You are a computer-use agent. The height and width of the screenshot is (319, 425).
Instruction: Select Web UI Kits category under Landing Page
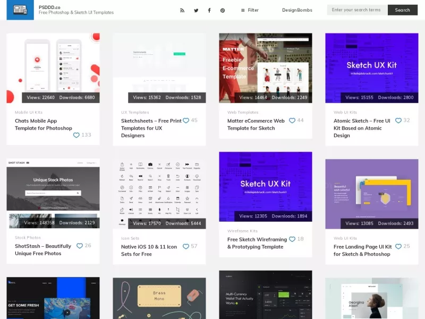pos(345,238)
